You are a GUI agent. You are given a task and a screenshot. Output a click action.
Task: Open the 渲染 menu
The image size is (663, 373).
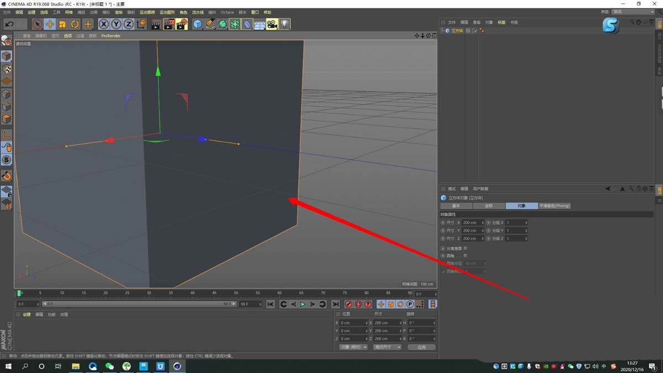[x=118, y=12]
